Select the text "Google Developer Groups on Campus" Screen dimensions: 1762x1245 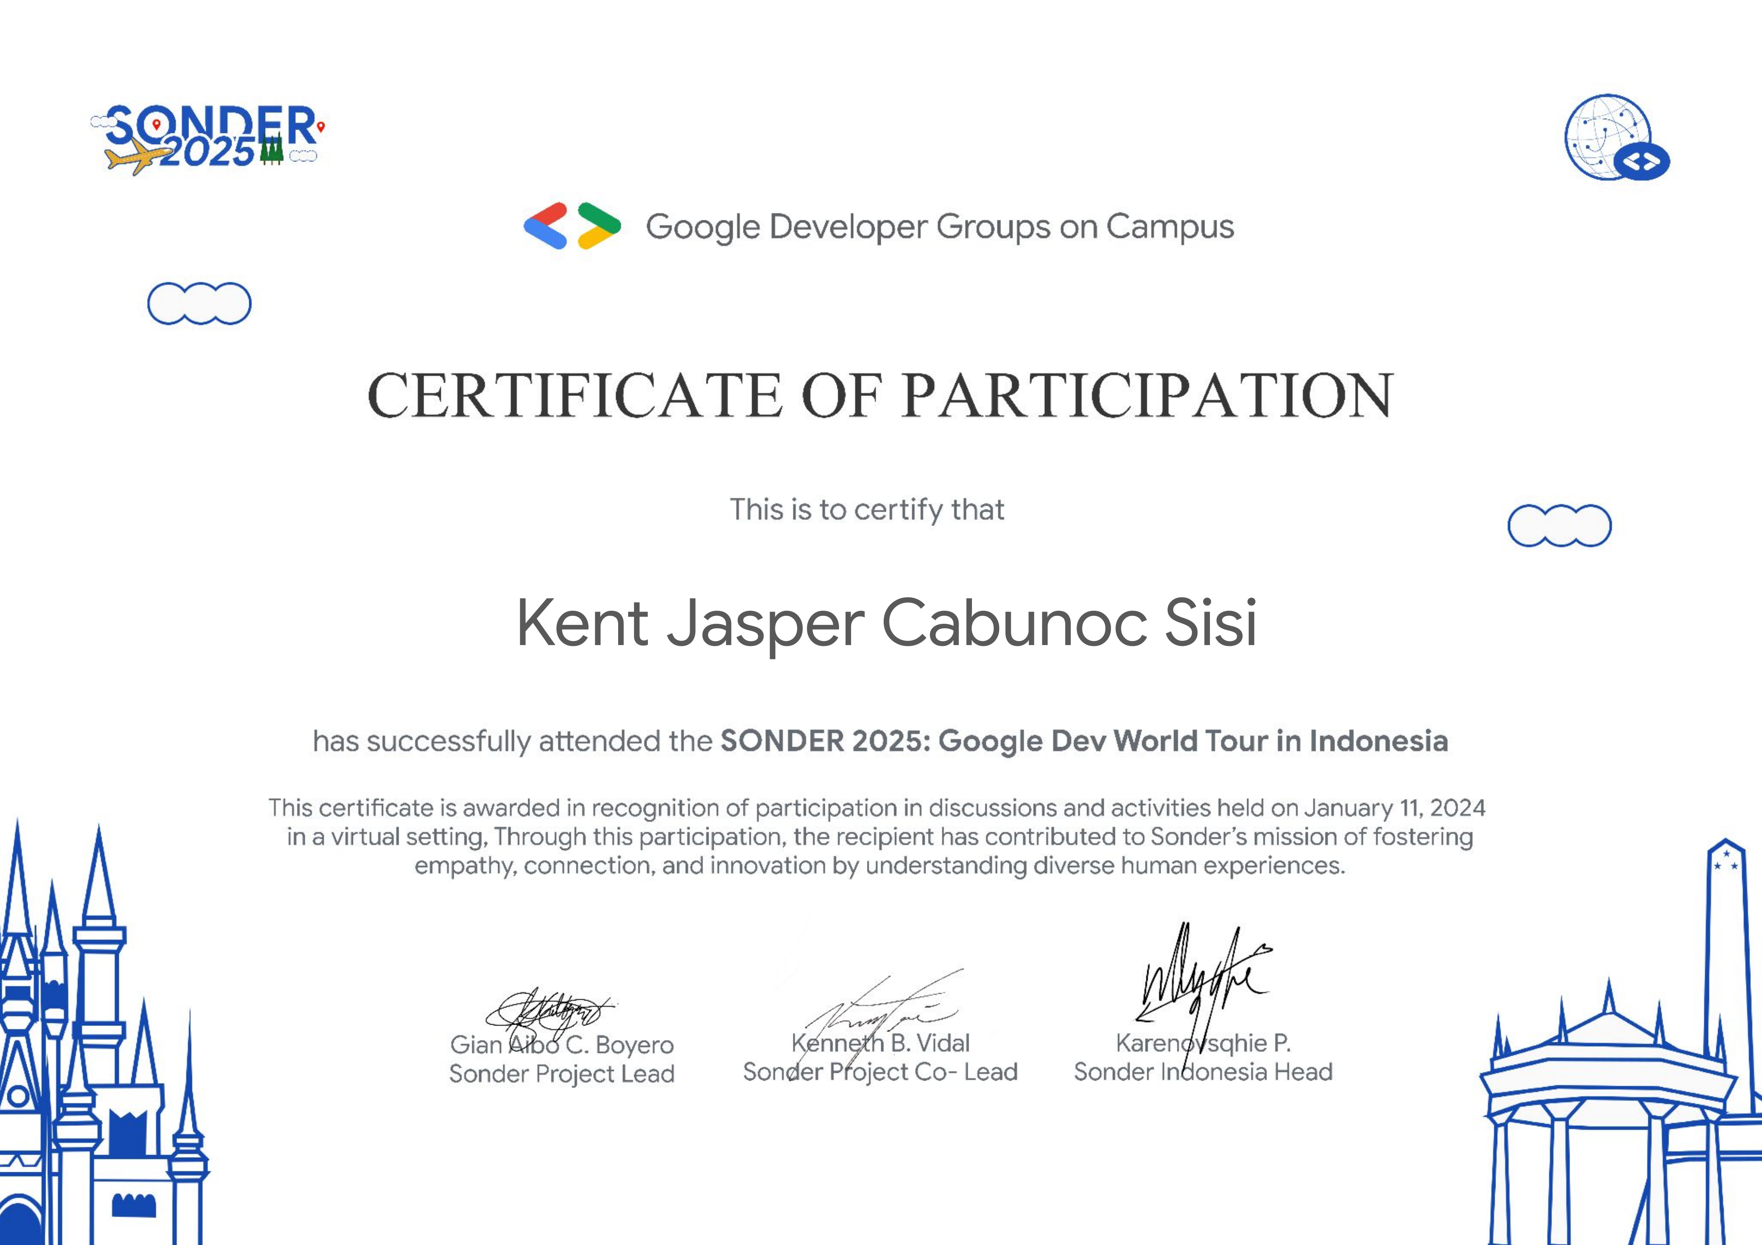click(939, 227)
